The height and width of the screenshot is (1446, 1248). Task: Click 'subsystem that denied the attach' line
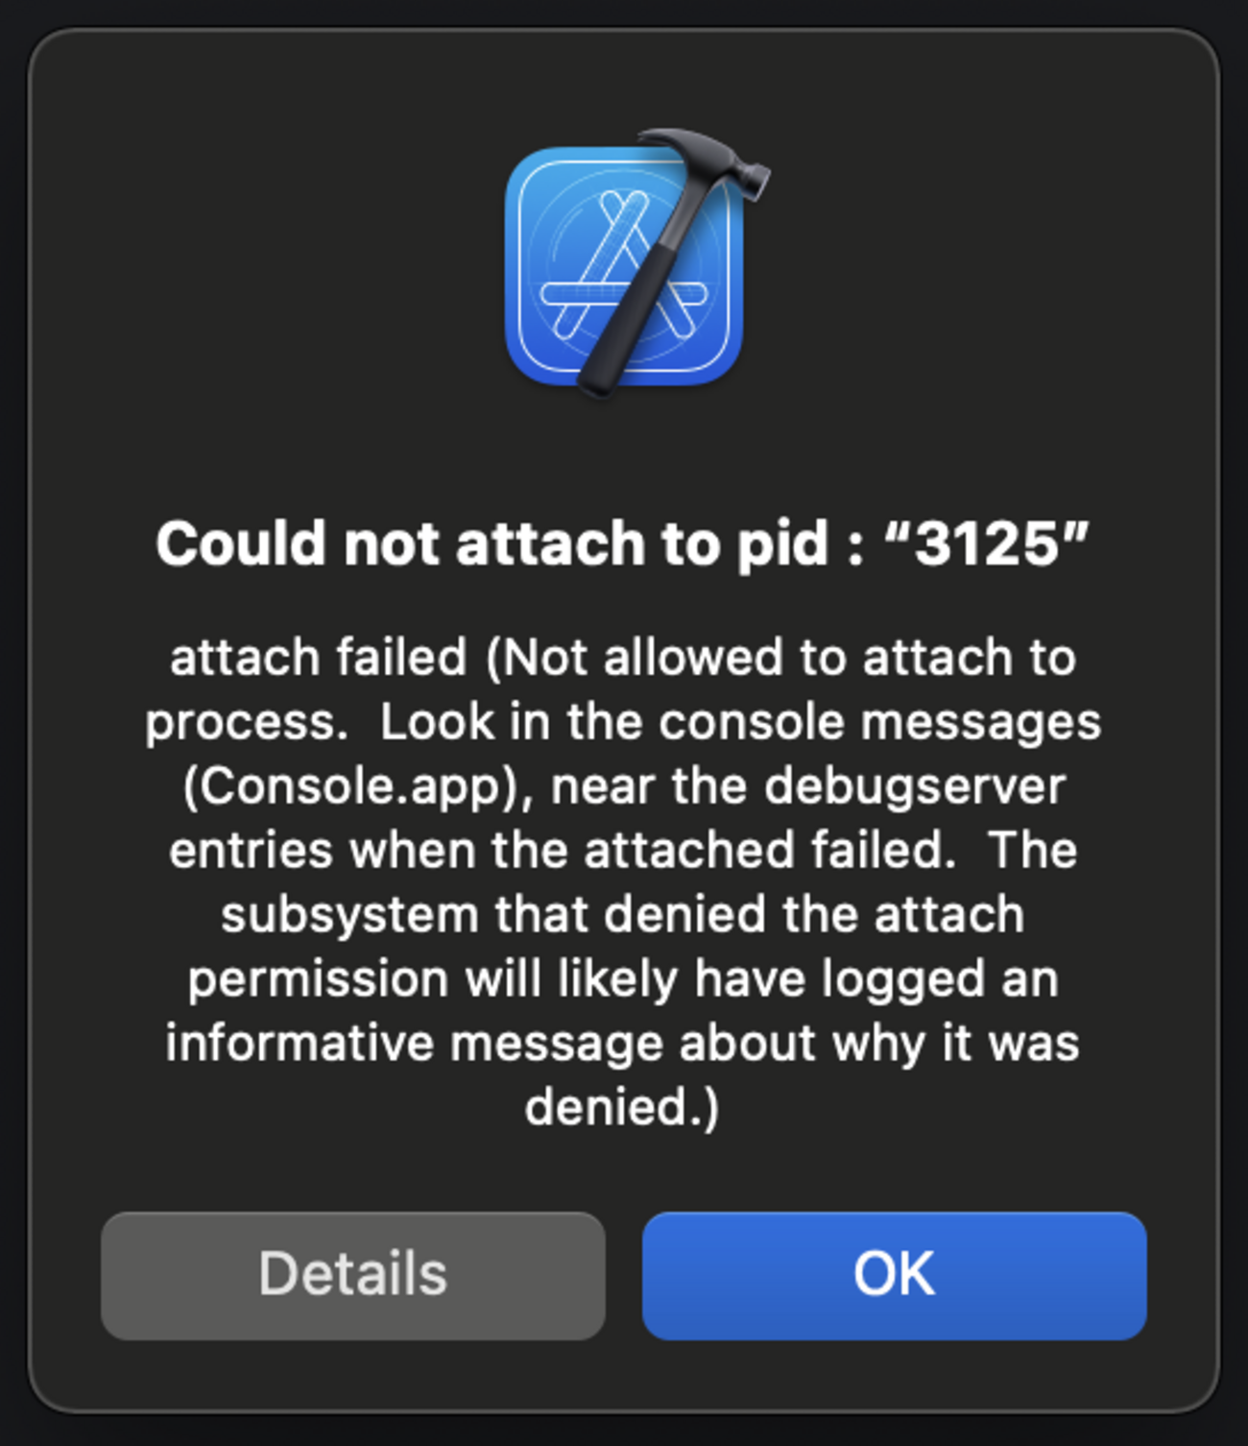tap(622, 915)
